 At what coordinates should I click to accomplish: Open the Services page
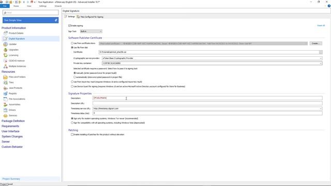13,115
